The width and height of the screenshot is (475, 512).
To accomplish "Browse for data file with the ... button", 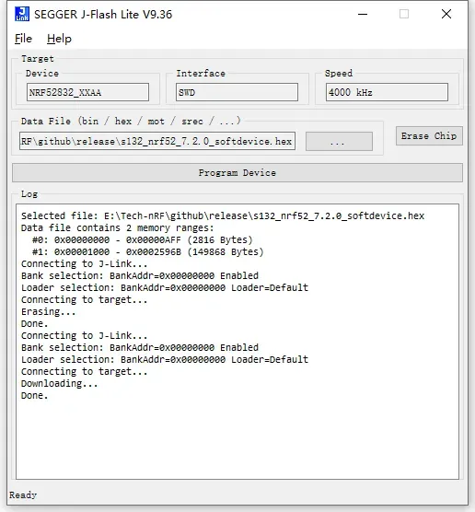I will (339, 142).
